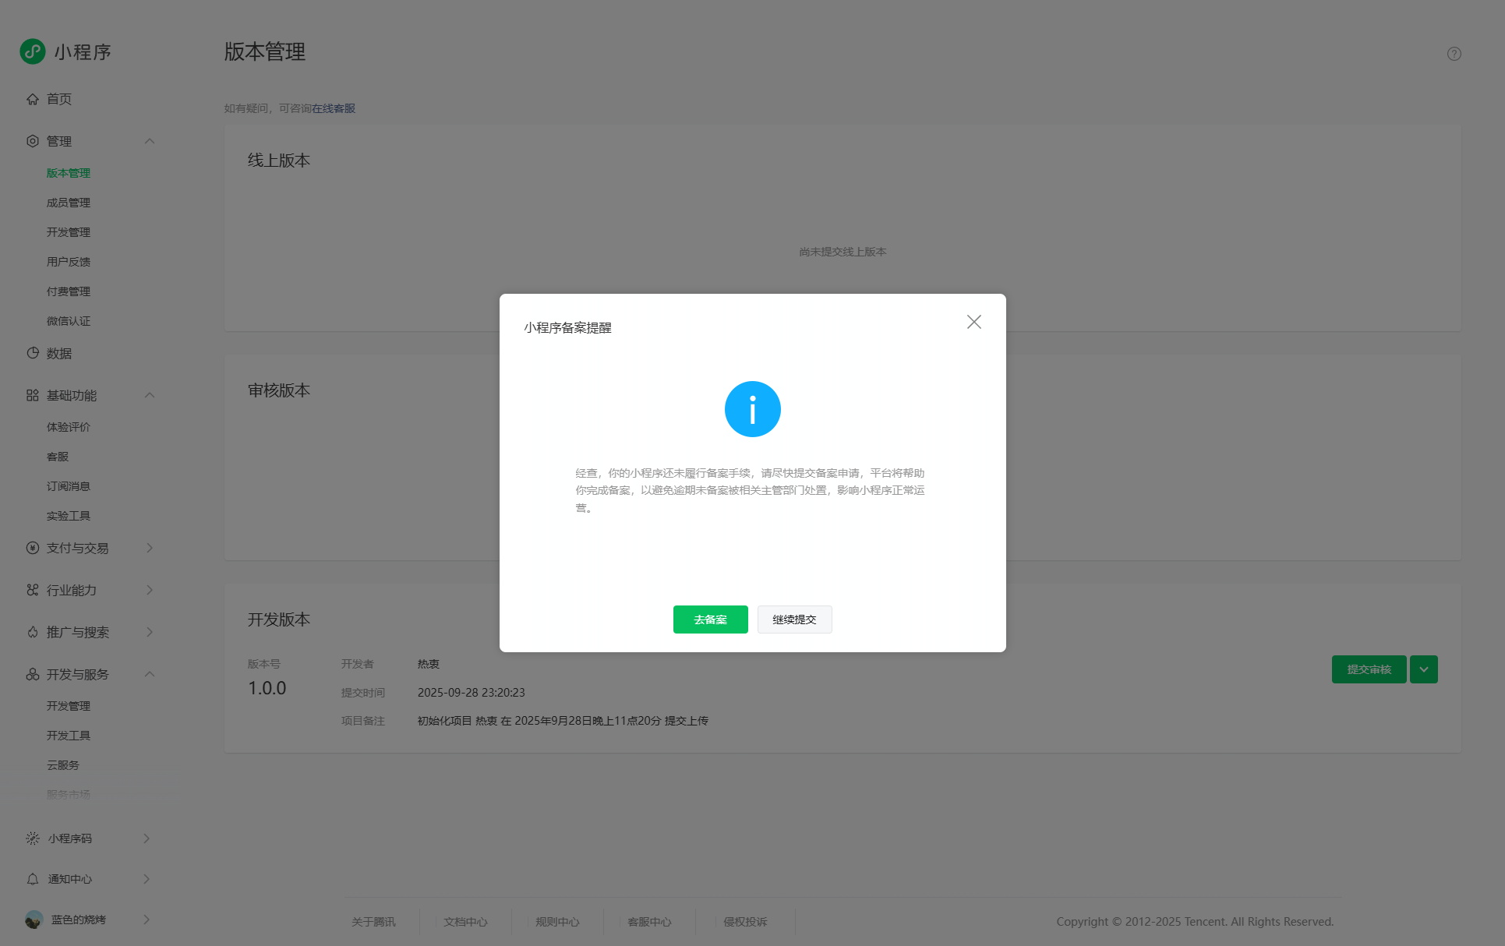
Task: Click the green 去备案 button
Action: (x=711, y=619)
